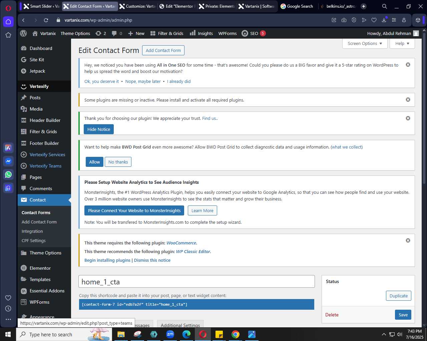This screenshot has width=427, height=341.
Task: Open Microsoft Edge from taskbar
Action: (x=186, y=334)
